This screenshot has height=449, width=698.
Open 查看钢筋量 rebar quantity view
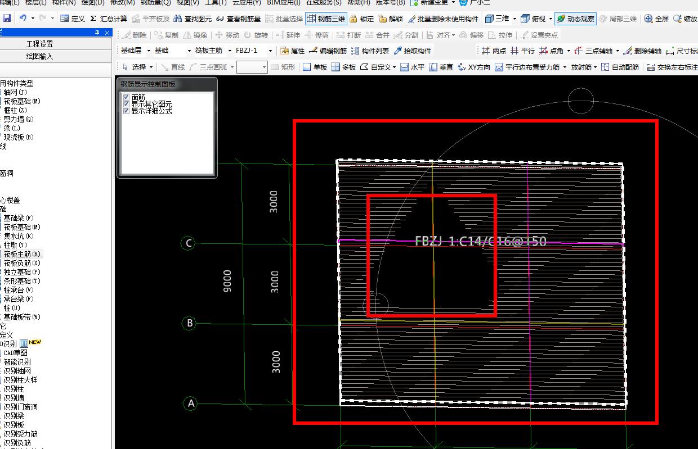coord(239,19)
